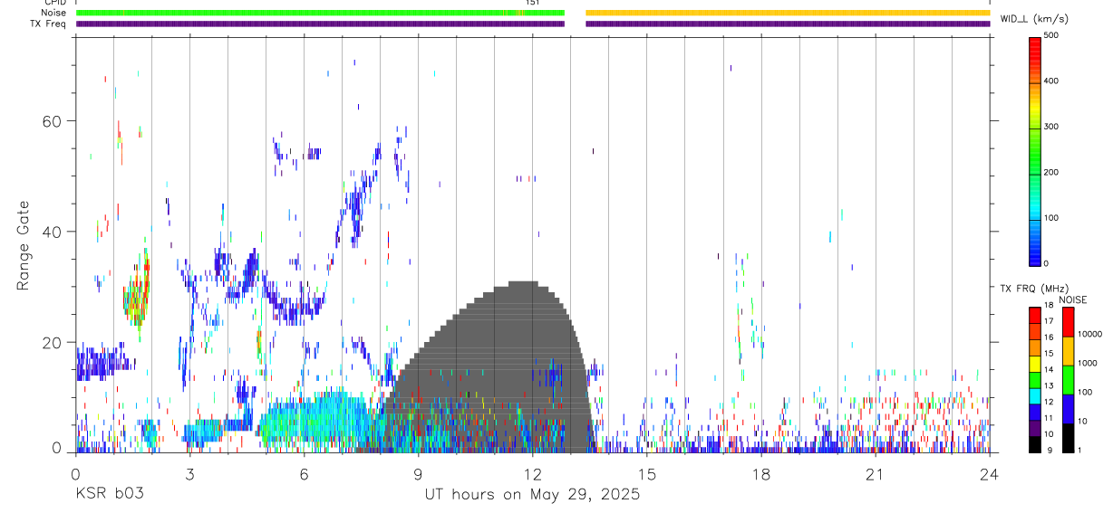The image size is (1113, 513).
Task: Click the 1000 value in NOISE legend
Action: [x=1088, y=363]
